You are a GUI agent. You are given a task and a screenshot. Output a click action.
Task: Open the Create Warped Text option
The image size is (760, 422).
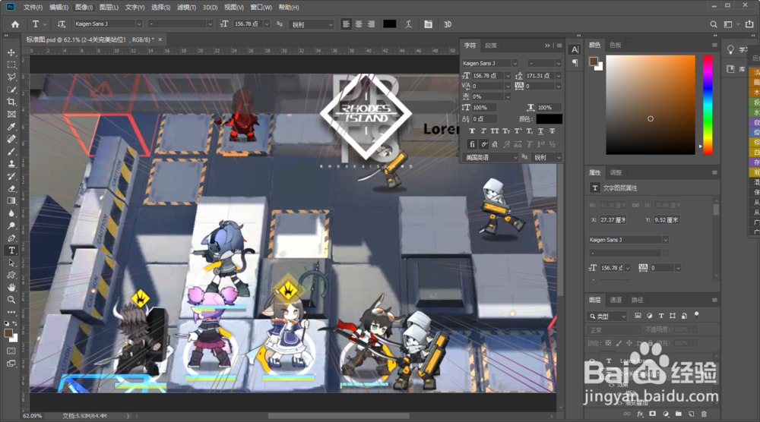[x=409, y=24]
